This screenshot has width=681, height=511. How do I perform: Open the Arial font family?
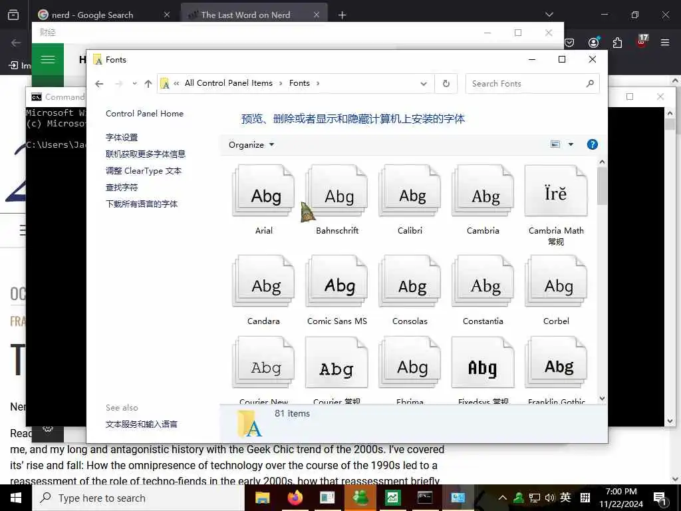click(x=263, y=200)
